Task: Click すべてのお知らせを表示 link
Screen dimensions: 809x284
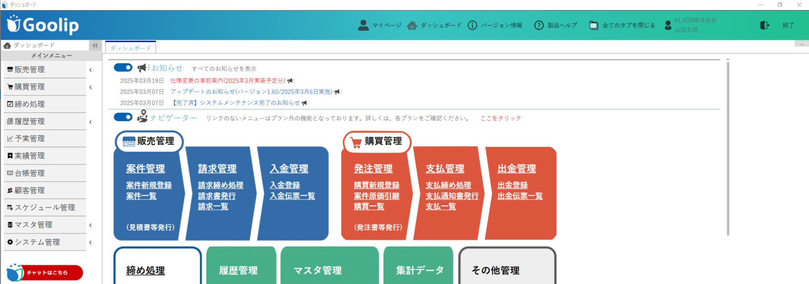Action: pos(224,69)
